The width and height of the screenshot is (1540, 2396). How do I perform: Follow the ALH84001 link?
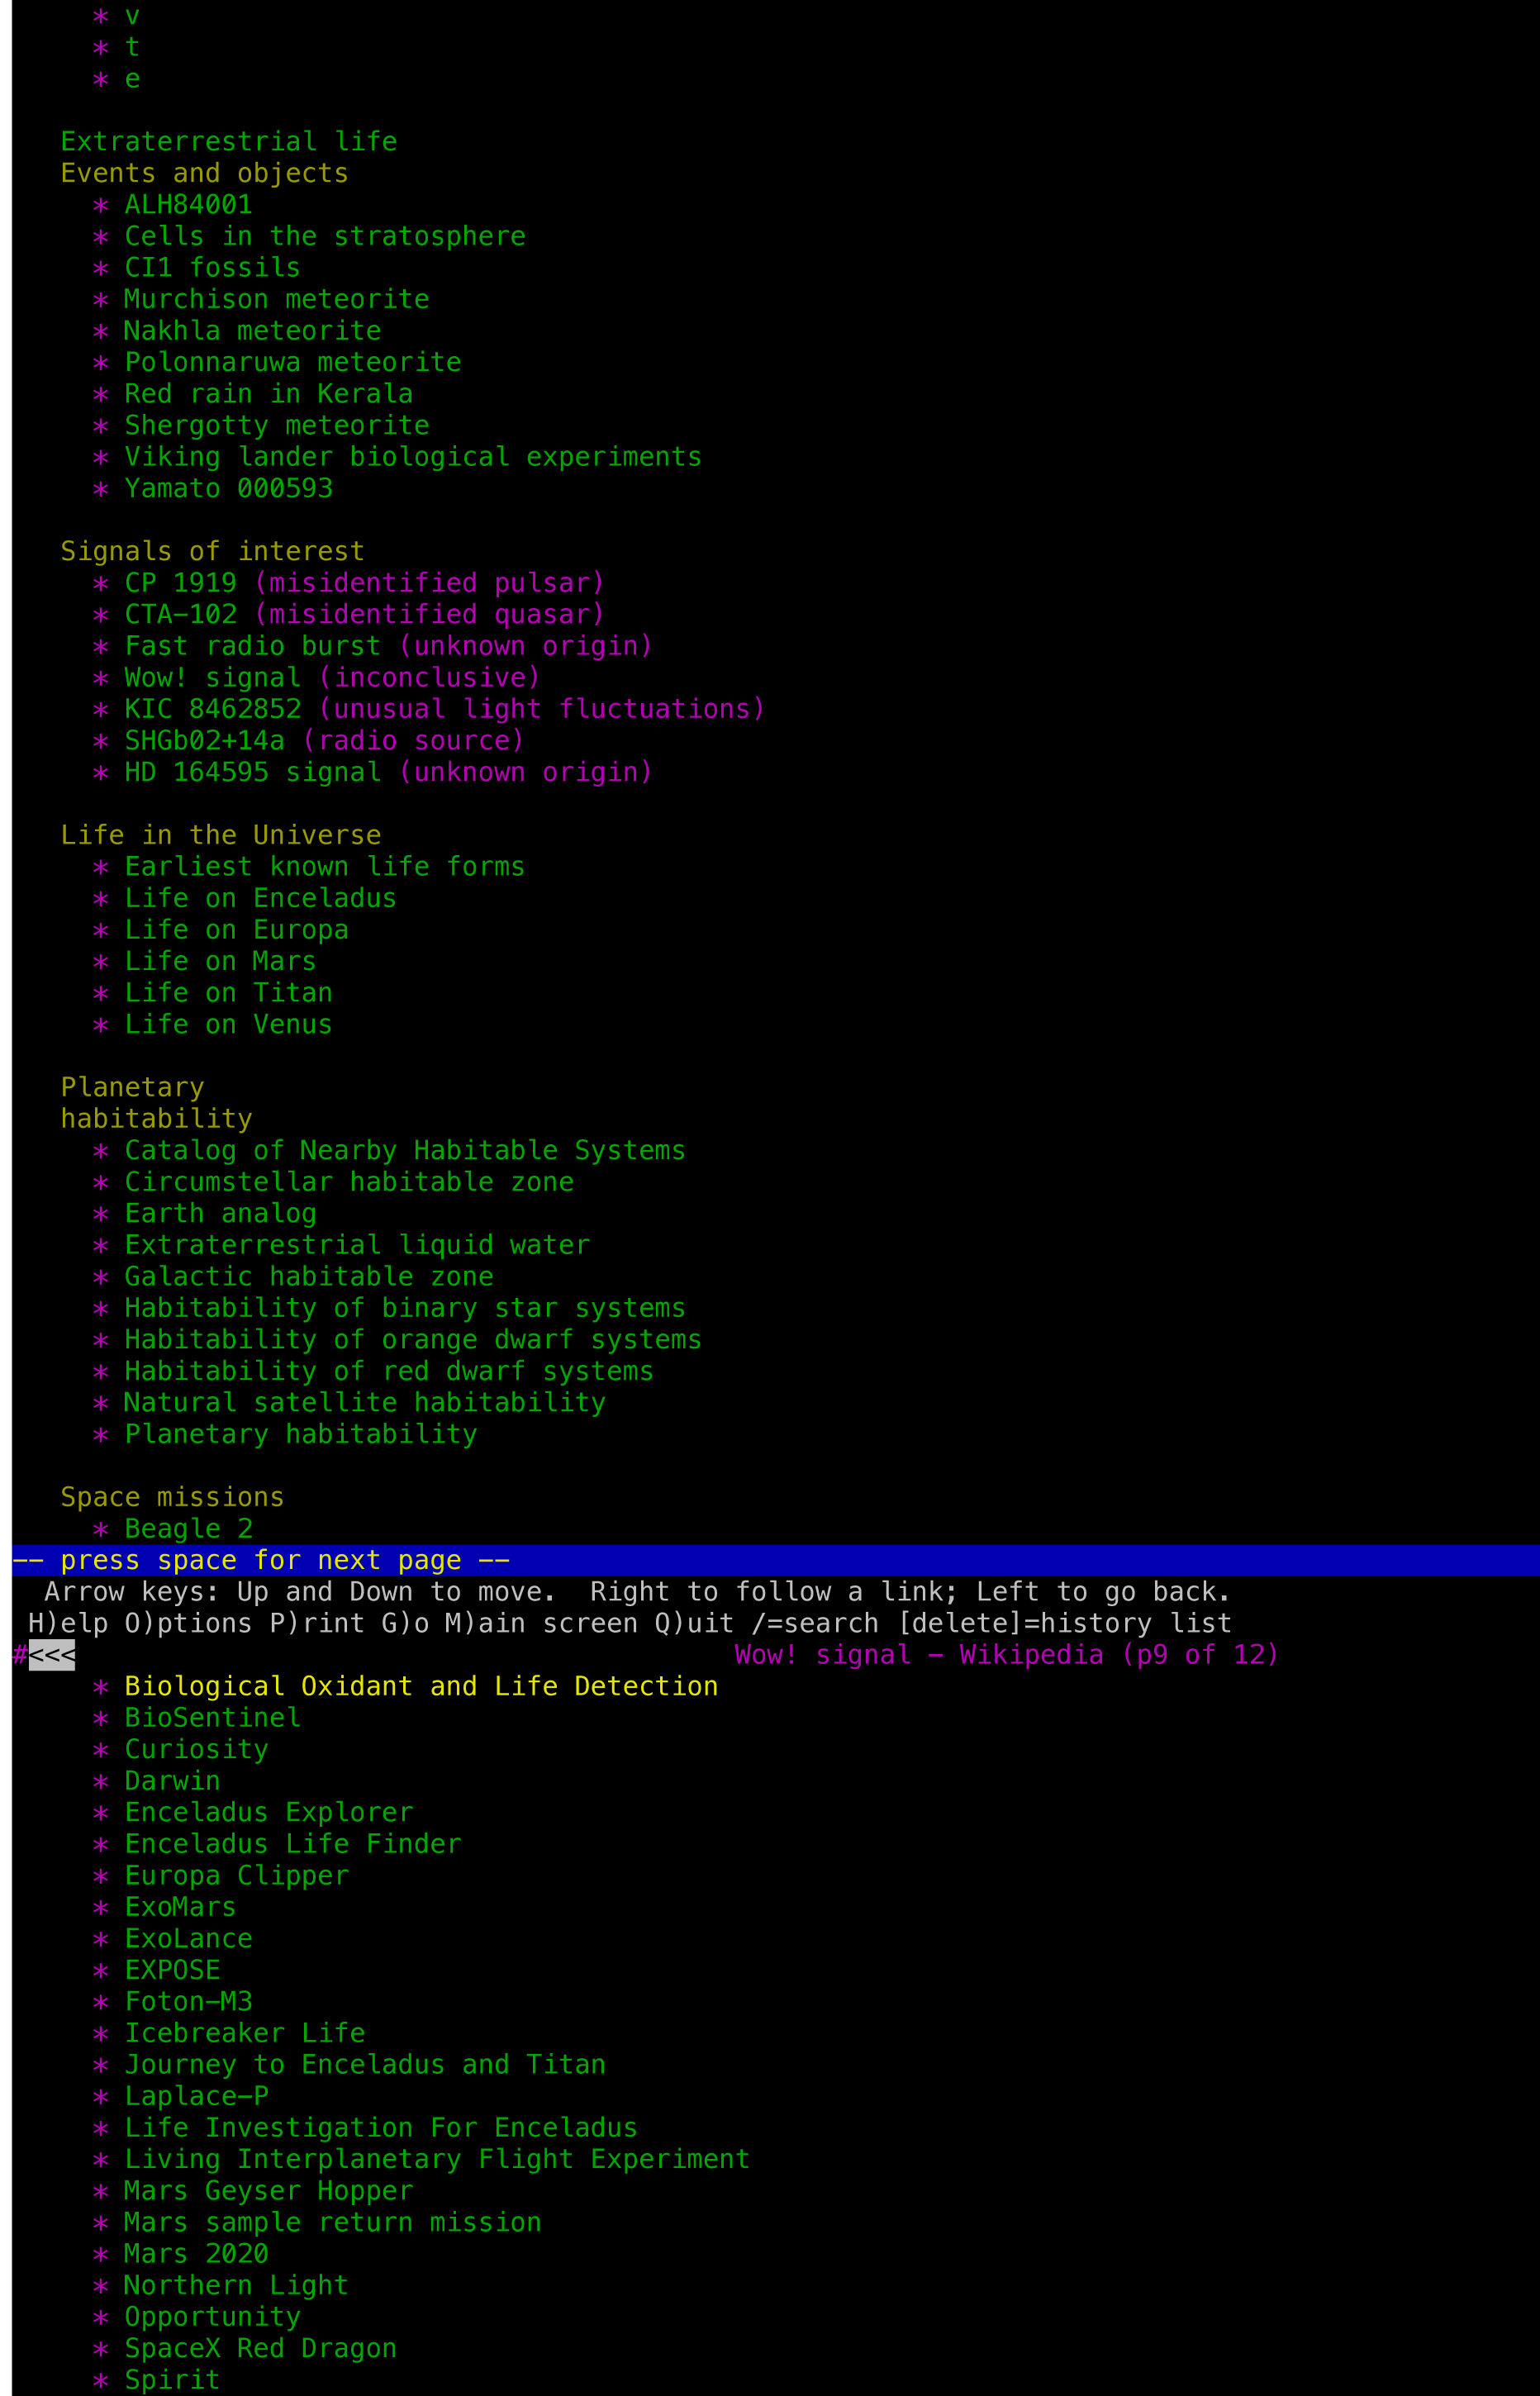(188, 205)
